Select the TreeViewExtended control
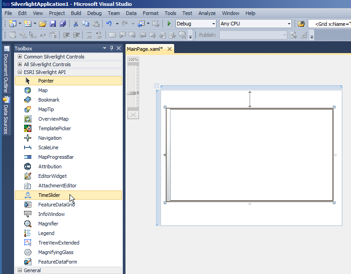The image size is (351, 274). pos(69,243)
